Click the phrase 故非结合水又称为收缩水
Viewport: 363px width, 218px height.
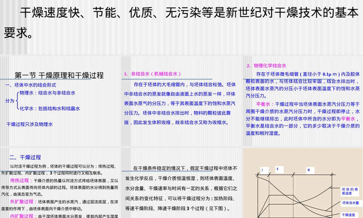(x=201, y=122)
